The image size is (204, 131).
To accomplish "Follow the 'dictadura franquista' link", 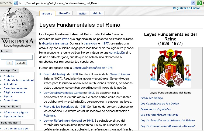I will point(55,43).
